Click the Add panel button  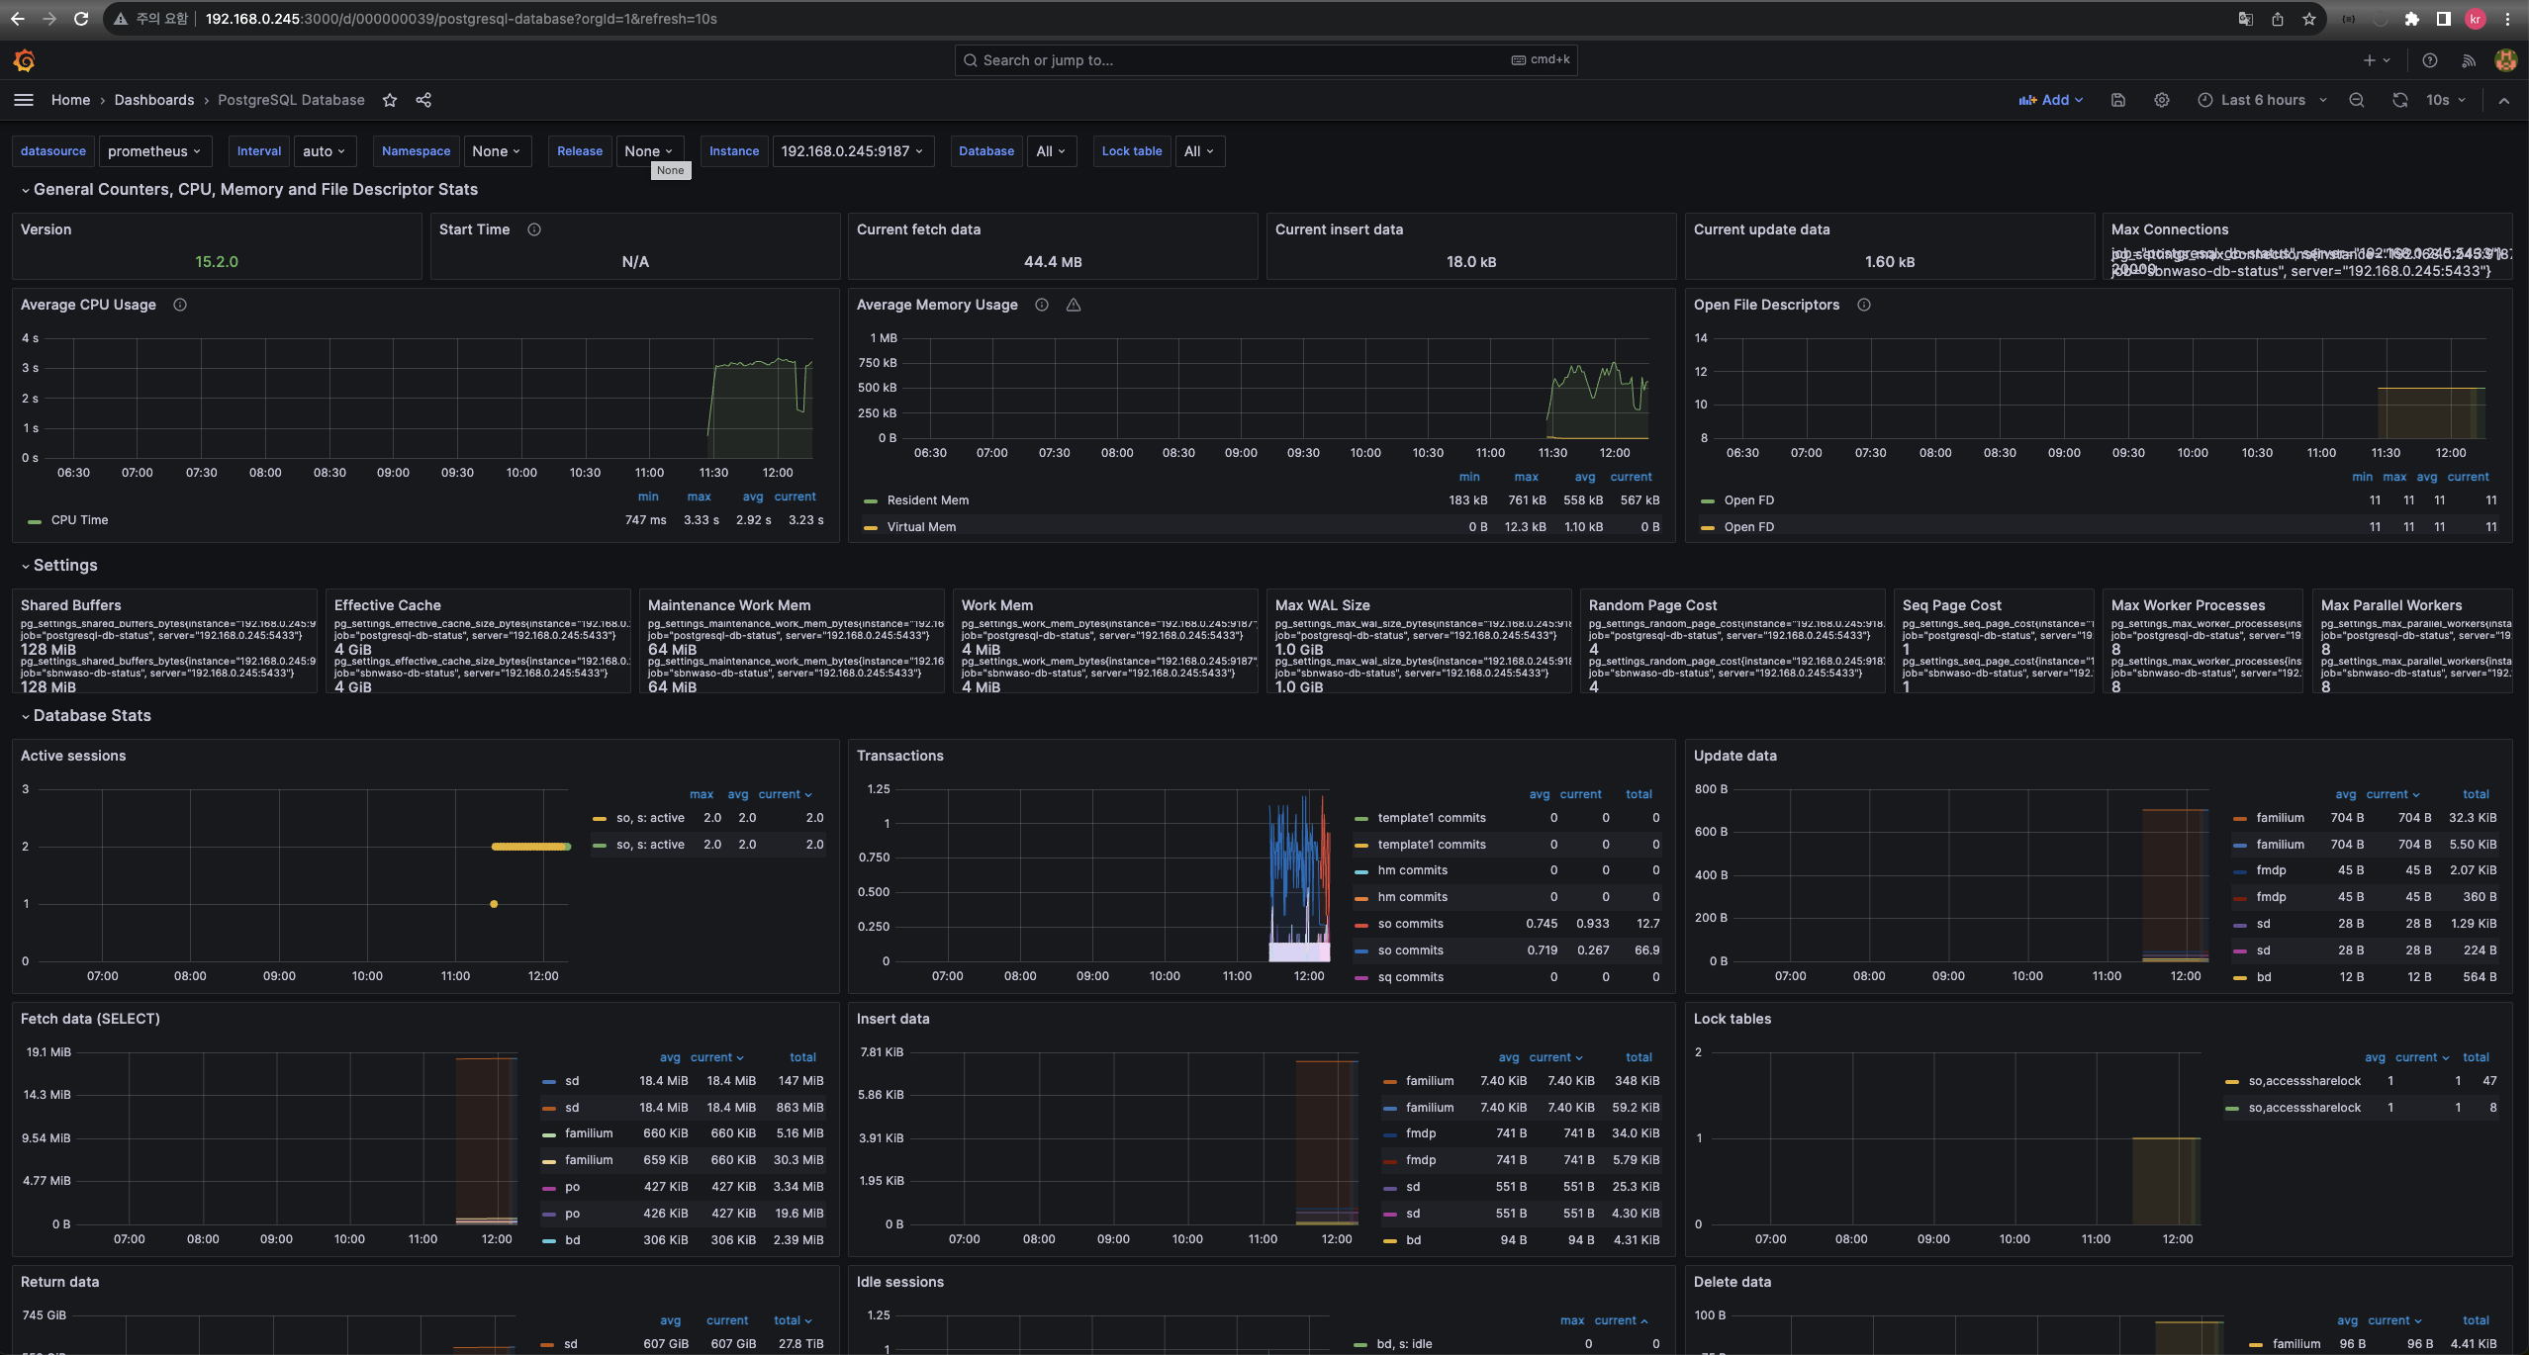click(2051, 100)
